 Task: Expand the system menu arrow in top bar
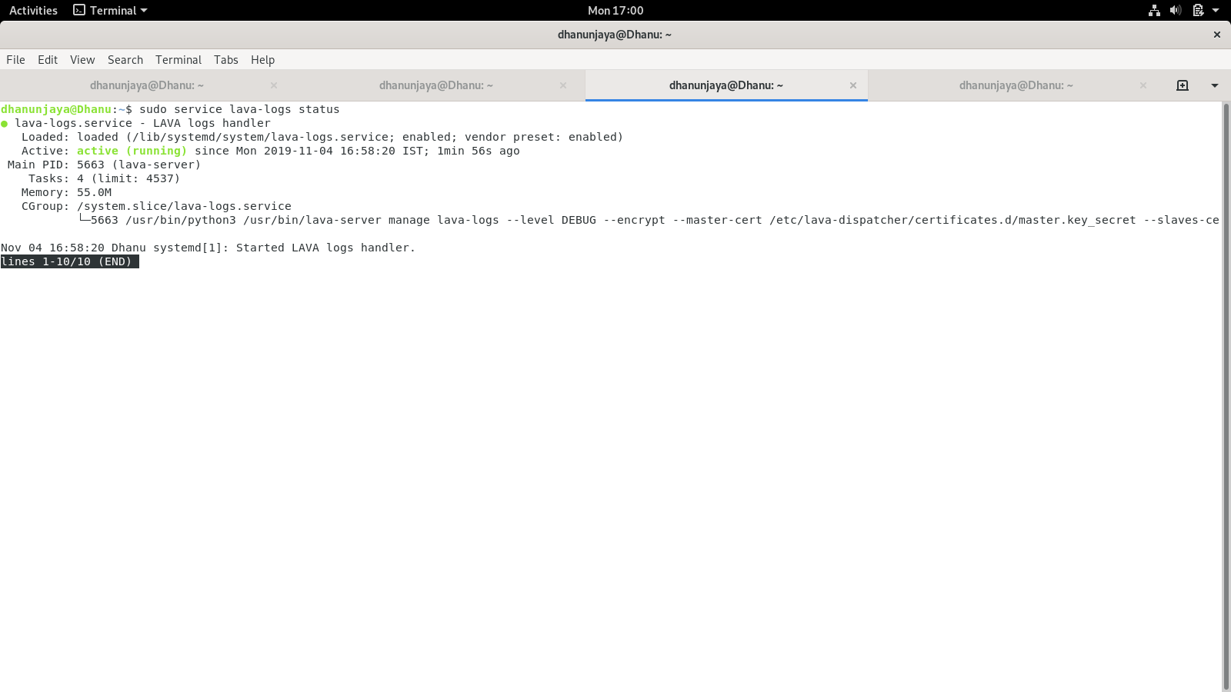pos(1216,10)
